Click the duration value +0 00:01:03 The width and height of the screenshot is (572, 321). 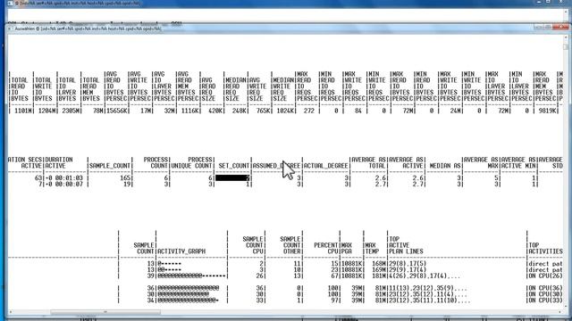coord(63,178)
